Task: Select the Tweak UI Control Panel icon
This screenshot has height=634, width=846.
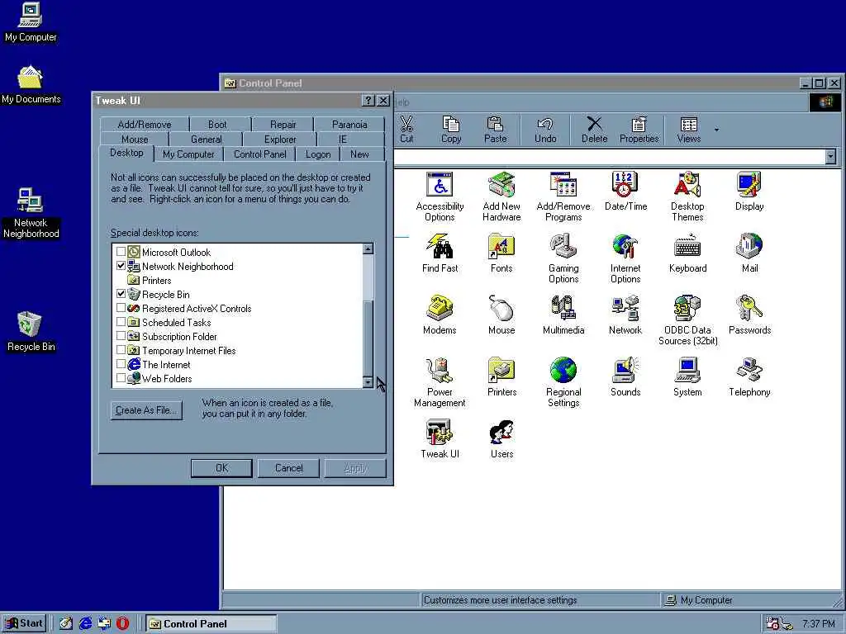Action: (440, 439)
